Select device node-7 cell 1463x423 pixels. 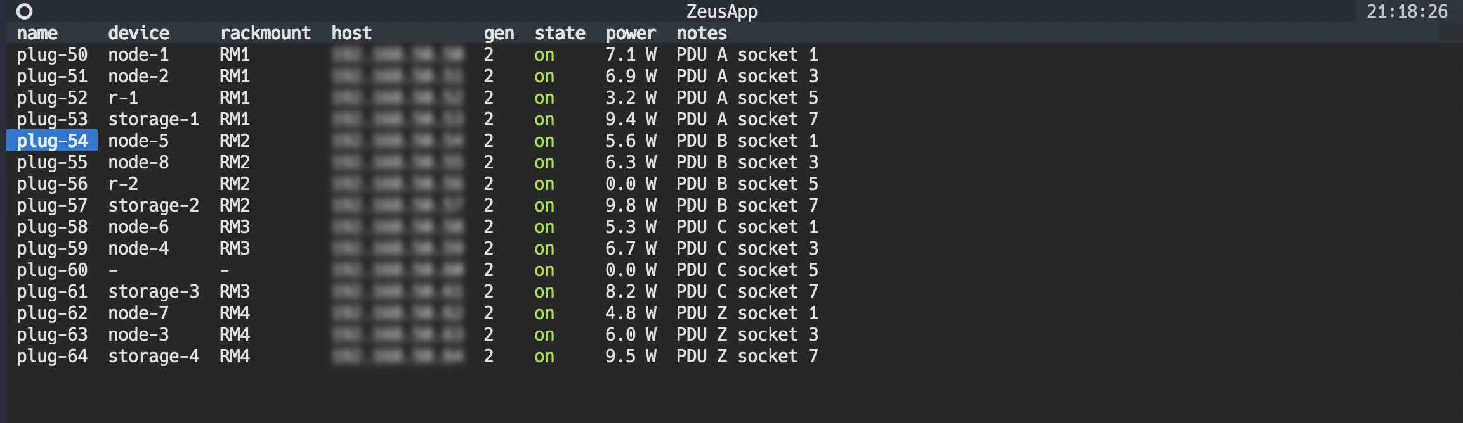(138, 313)
